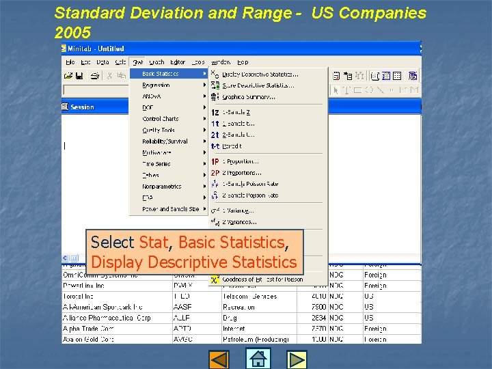Expand the DOE submenu

pos(169,108)
